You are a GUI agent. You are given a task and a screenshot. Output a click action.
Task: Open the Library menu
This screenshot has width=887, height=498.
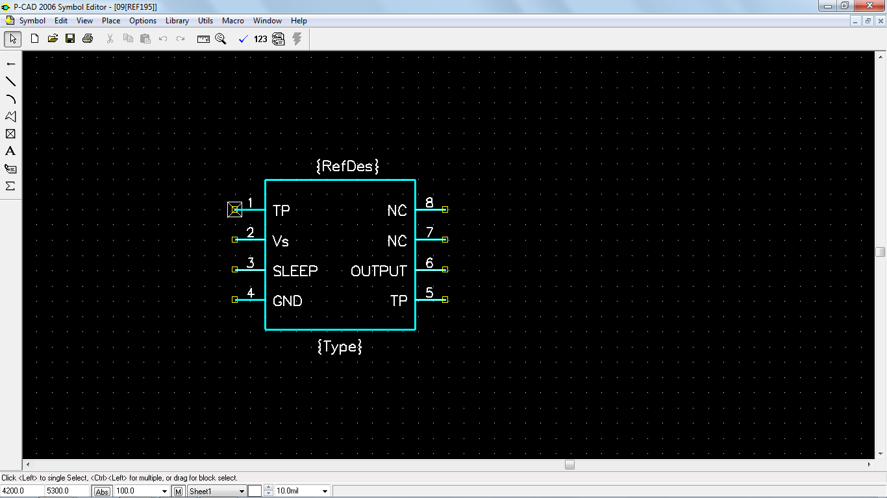pyautogui.click(x=177, y=21)
